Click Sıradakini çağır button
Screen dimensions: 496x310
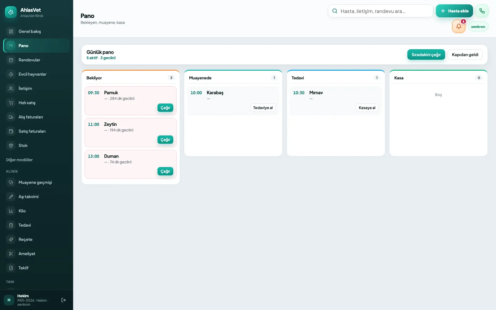(426, 55)
